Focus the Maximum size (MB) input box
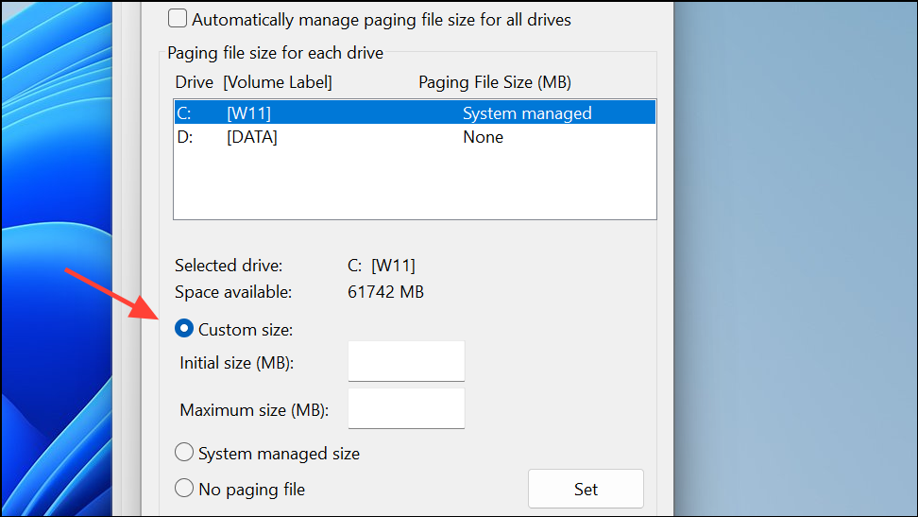918x517 pixels. point(406,409)
